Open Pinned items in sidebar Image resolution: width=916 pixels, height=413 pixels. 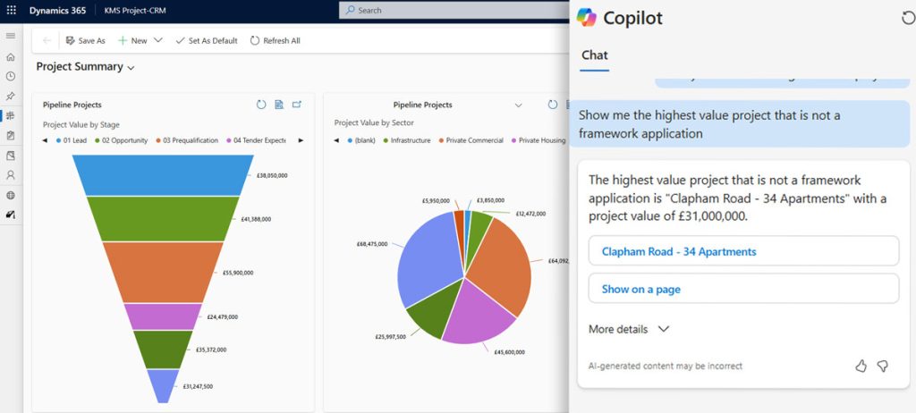[x=11, y=97]
